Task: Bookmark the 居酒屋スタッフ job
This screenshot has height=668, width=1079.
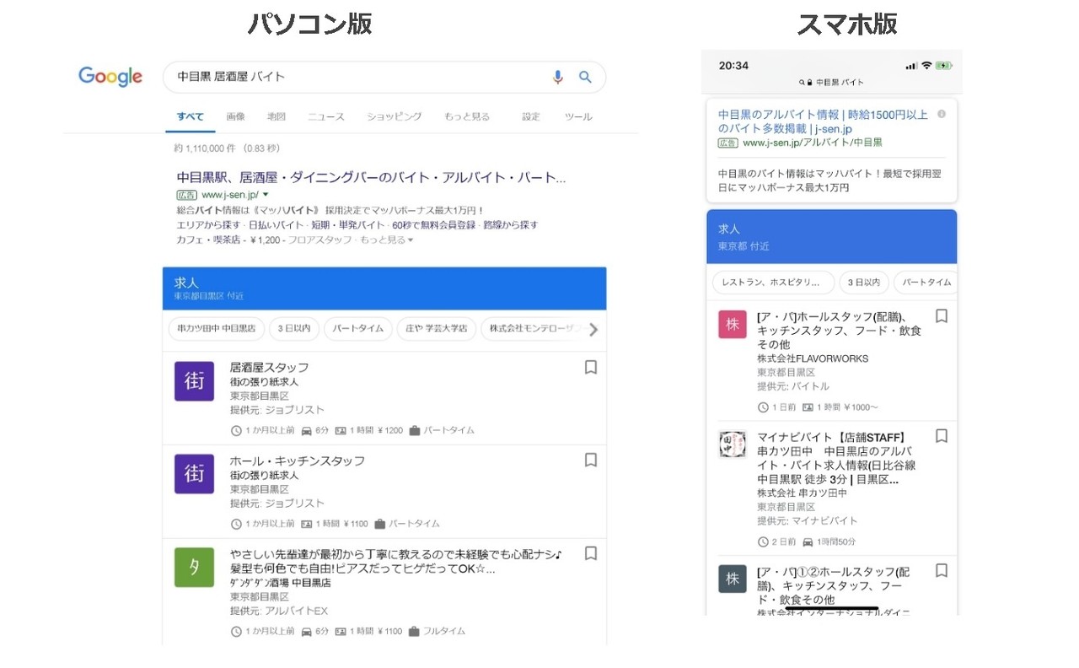Action: click(x=591, y=367)
